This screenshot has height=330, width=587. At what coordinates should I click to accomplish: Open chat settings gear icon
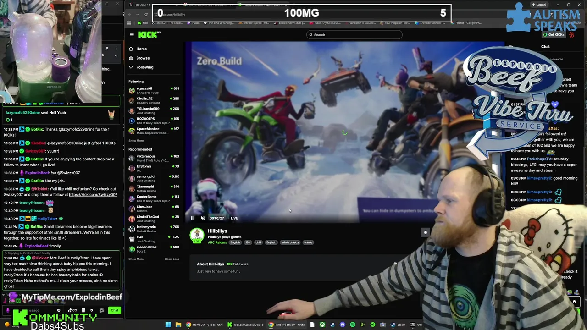91,310
